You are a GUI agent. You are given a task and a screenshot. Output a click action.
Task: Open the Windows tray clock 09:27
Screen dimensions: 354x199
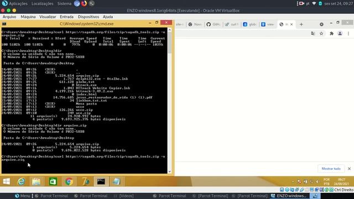tap(342, 182)
